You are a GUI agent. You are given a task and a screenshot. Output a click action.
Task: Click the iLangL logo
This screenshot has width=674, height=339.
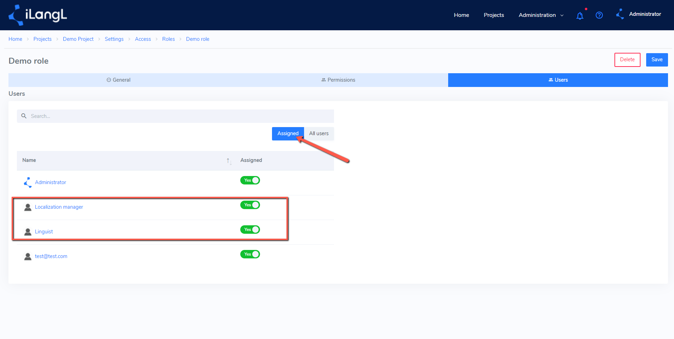coord(38,15)
